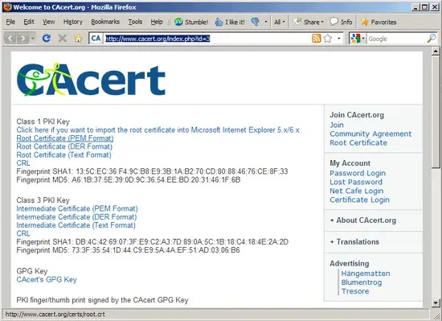Screen dimensions: 442x321
Task: Open the View menu
Action: point(48,22)
